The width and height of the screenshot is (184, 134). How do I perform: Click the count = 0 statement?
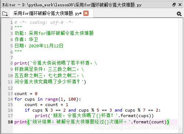[x=26, y=94]
